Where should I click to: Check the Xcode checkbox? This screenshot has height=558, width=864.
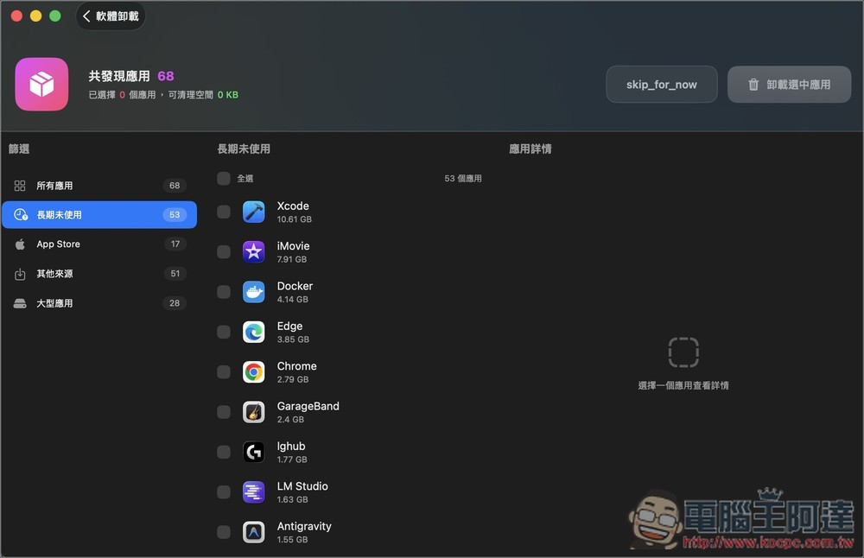(224, 212)
